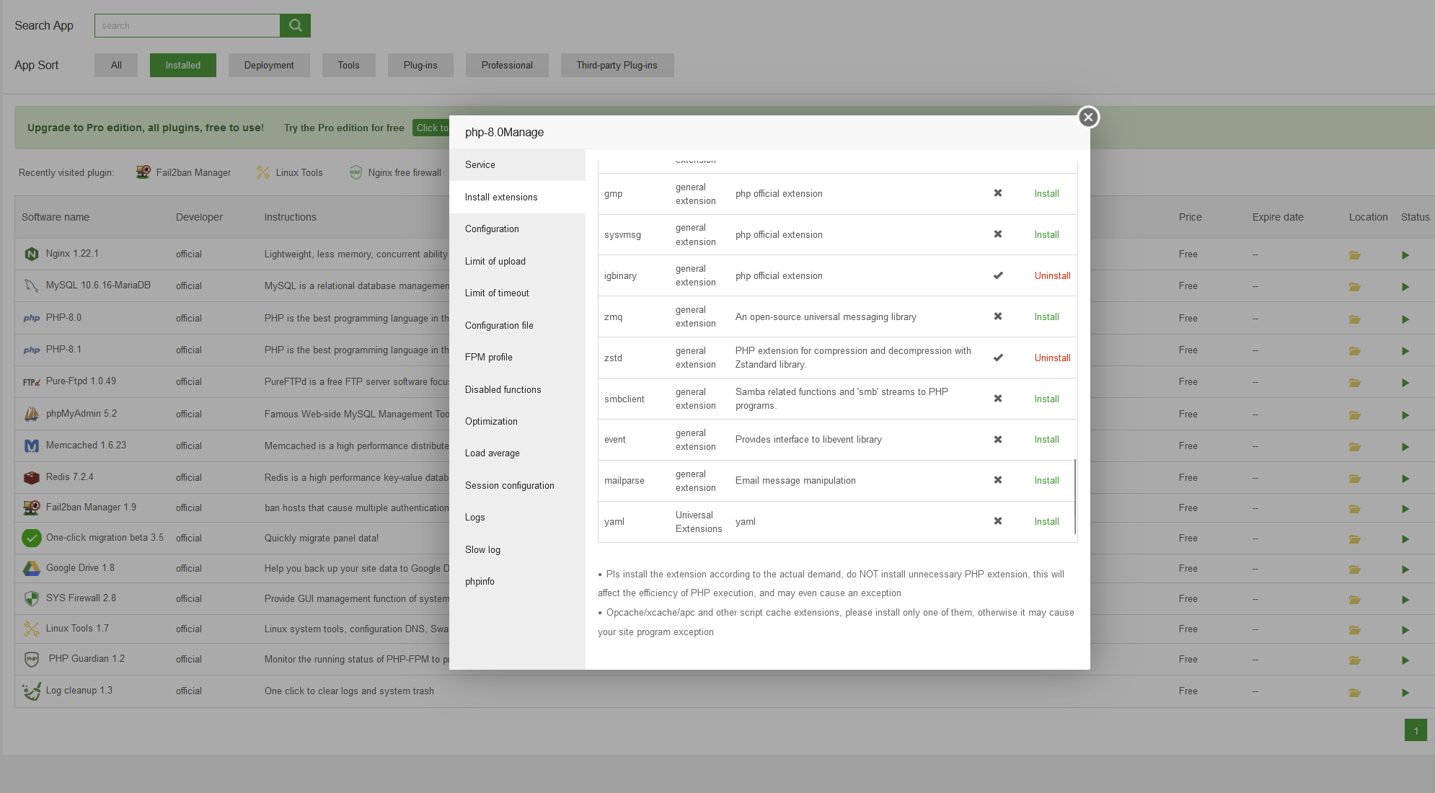Click the Redis application icon
Viewport: 1435px width, 793px height.
[x=31, y=477]
